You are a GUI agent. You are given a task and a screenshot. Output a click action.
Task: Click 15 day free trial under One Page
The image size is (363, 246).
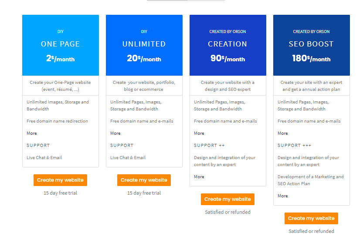(x=60, y=193)
